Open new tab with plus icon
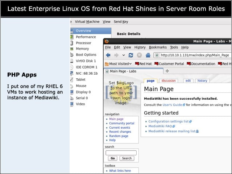This screenshot has height=174, width=232. click(x=167, y=71)
